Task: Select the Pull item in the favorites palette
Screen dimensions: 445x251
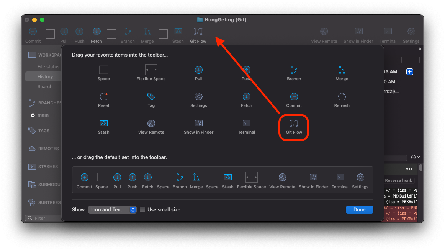Action: tap(199, 73)
